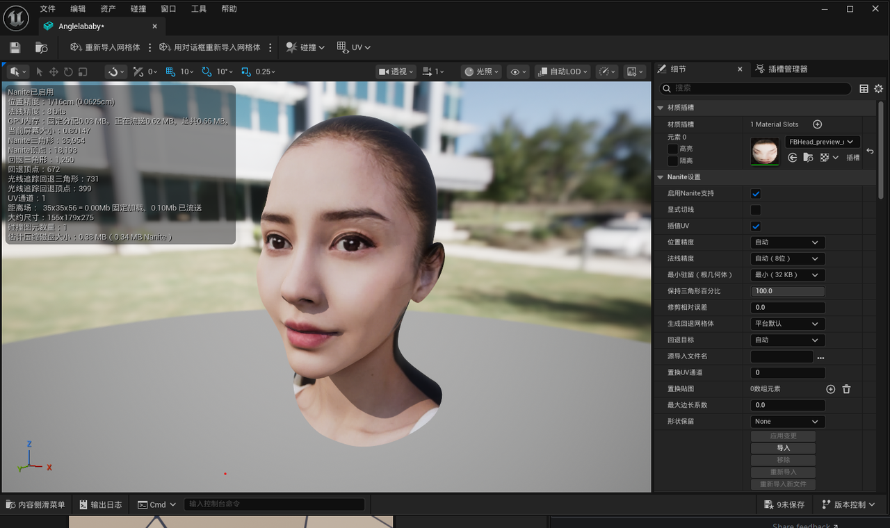Open the 资产 menu
Viewport: 890px width, 528px height.
tap(108, 9)
